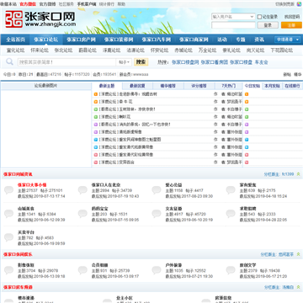Click 收藏本站 in the top bar

coord(8,4)
